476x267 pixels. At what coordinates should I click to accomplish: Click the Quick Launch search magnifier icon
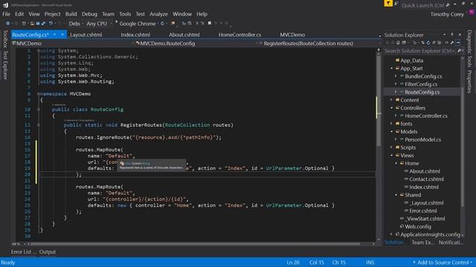[x=448, y=5]
